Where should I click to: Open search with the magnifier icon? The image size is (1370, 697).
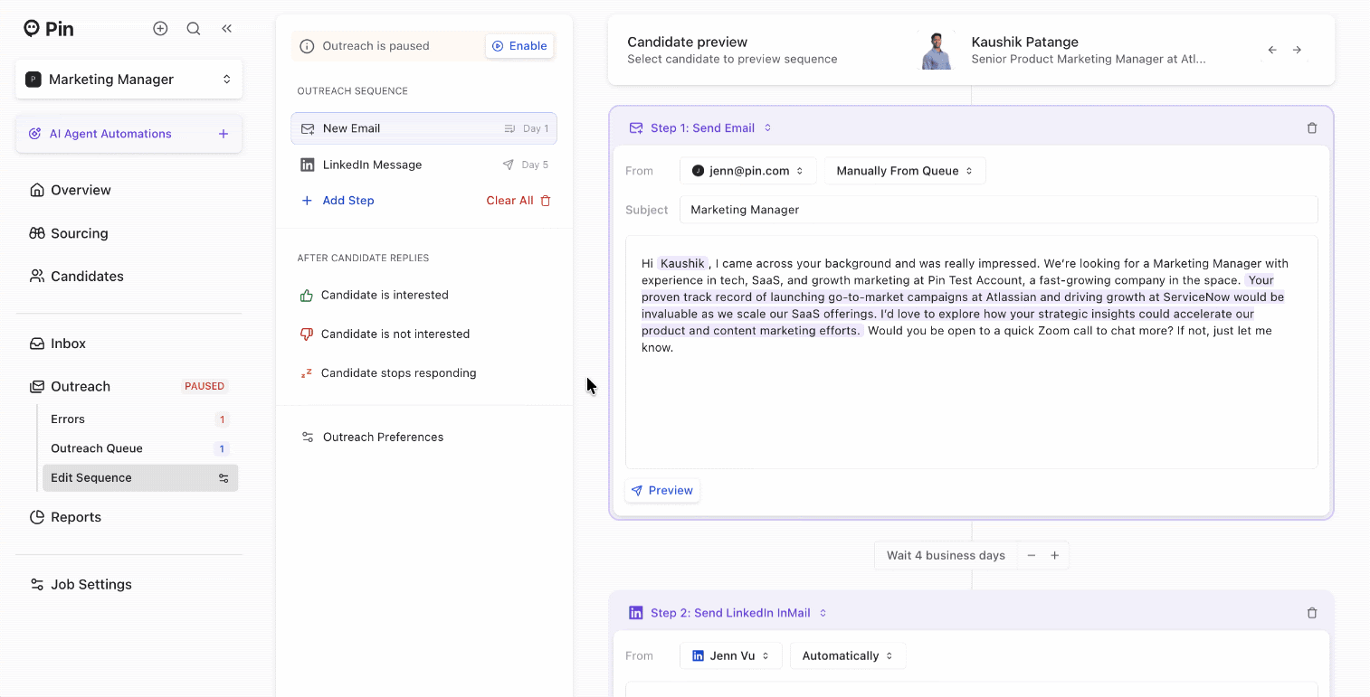coord(194,29)
